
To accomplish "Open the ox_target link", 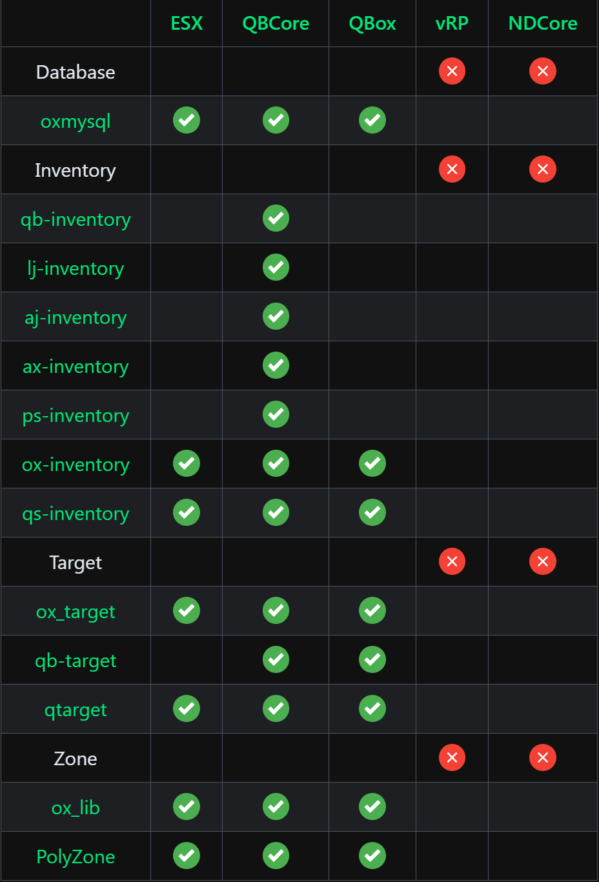I will (76, 612).
